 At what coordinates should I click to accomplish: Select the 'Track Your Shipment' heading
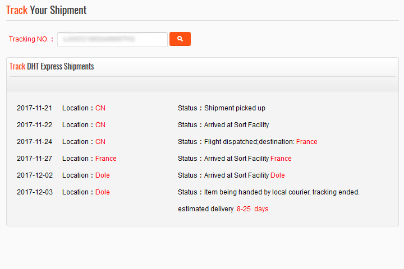pos(47,10)
